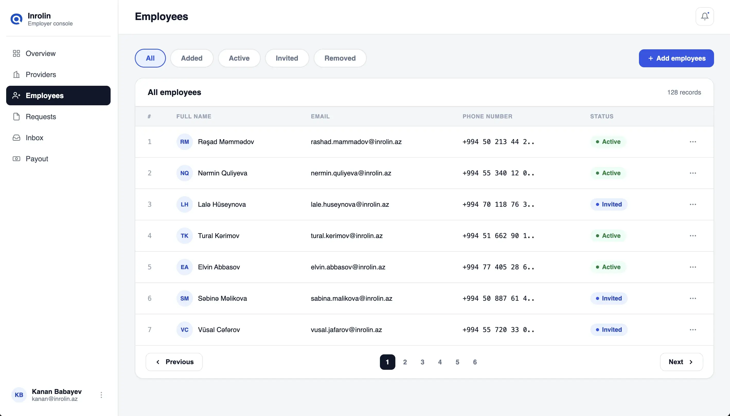Switch to the Added filter tab

[x=192, y=58]
